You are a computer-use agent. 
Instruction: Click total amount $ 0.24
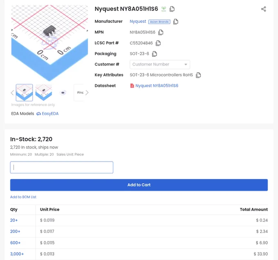click(262, 220)
